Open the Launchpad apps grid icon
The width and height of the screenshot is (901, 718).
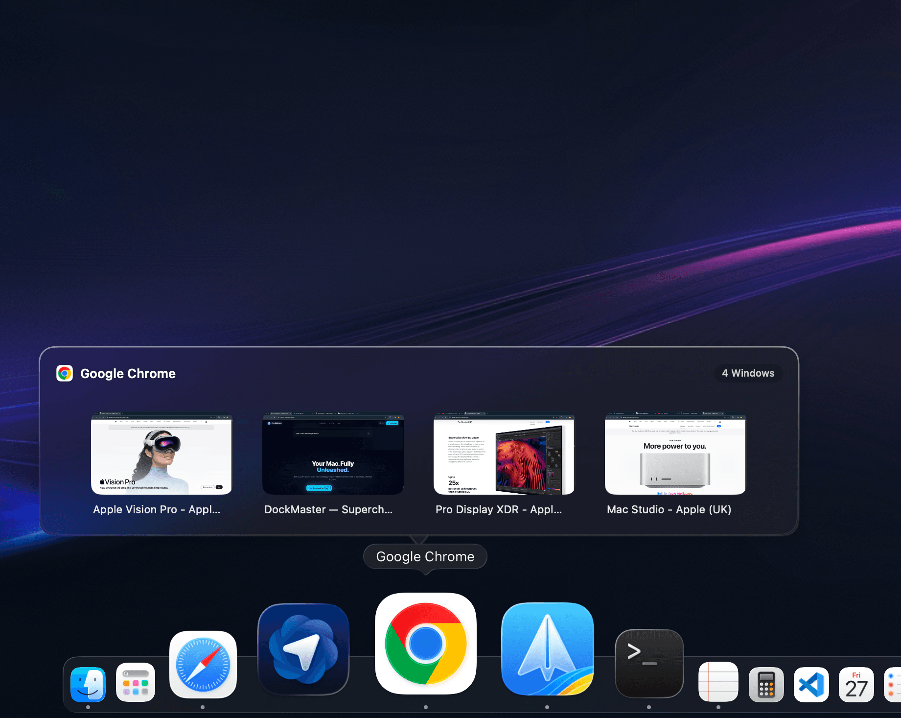pos(136,682)
